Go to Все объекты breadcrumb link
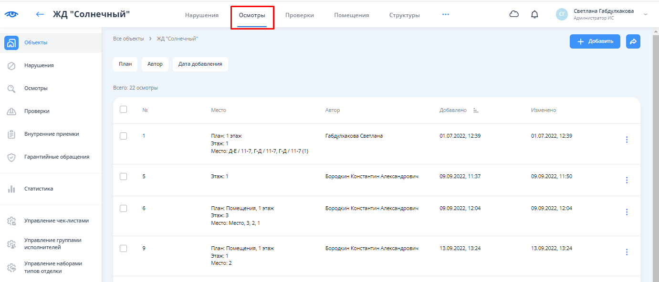Viewport: 659px width, 282px height. [x=128, y=39]
